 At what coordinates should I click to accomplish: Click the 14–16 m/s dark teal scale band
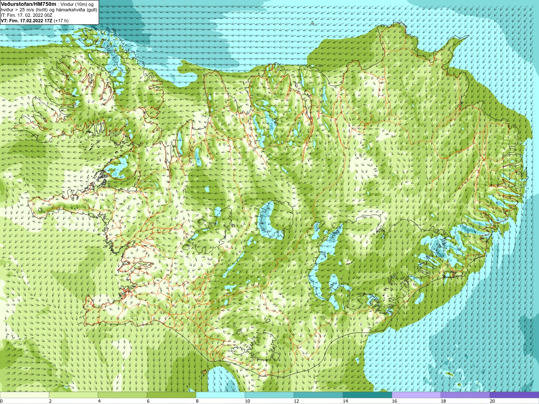click(367, 395)
